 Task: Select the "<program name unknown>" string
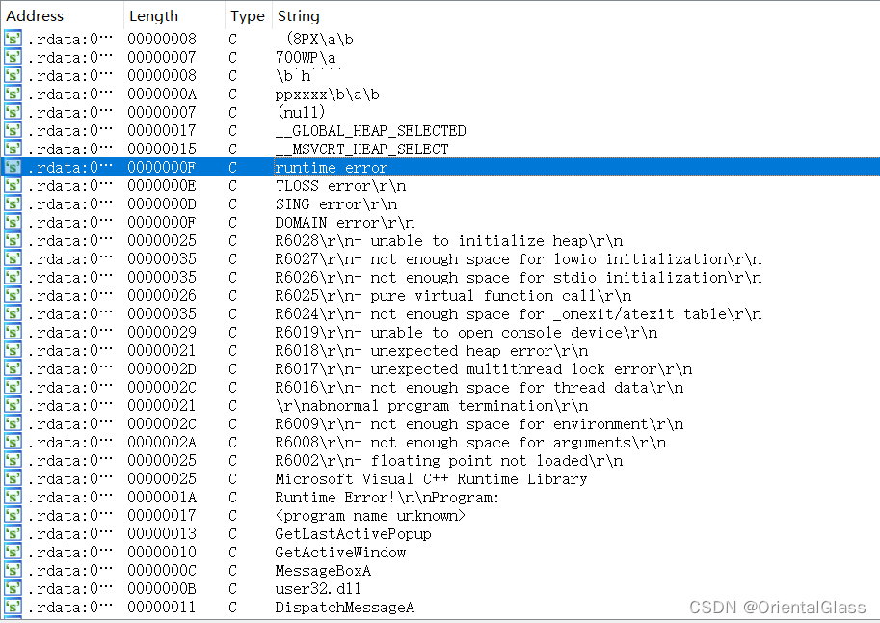[x=370, y=516]
